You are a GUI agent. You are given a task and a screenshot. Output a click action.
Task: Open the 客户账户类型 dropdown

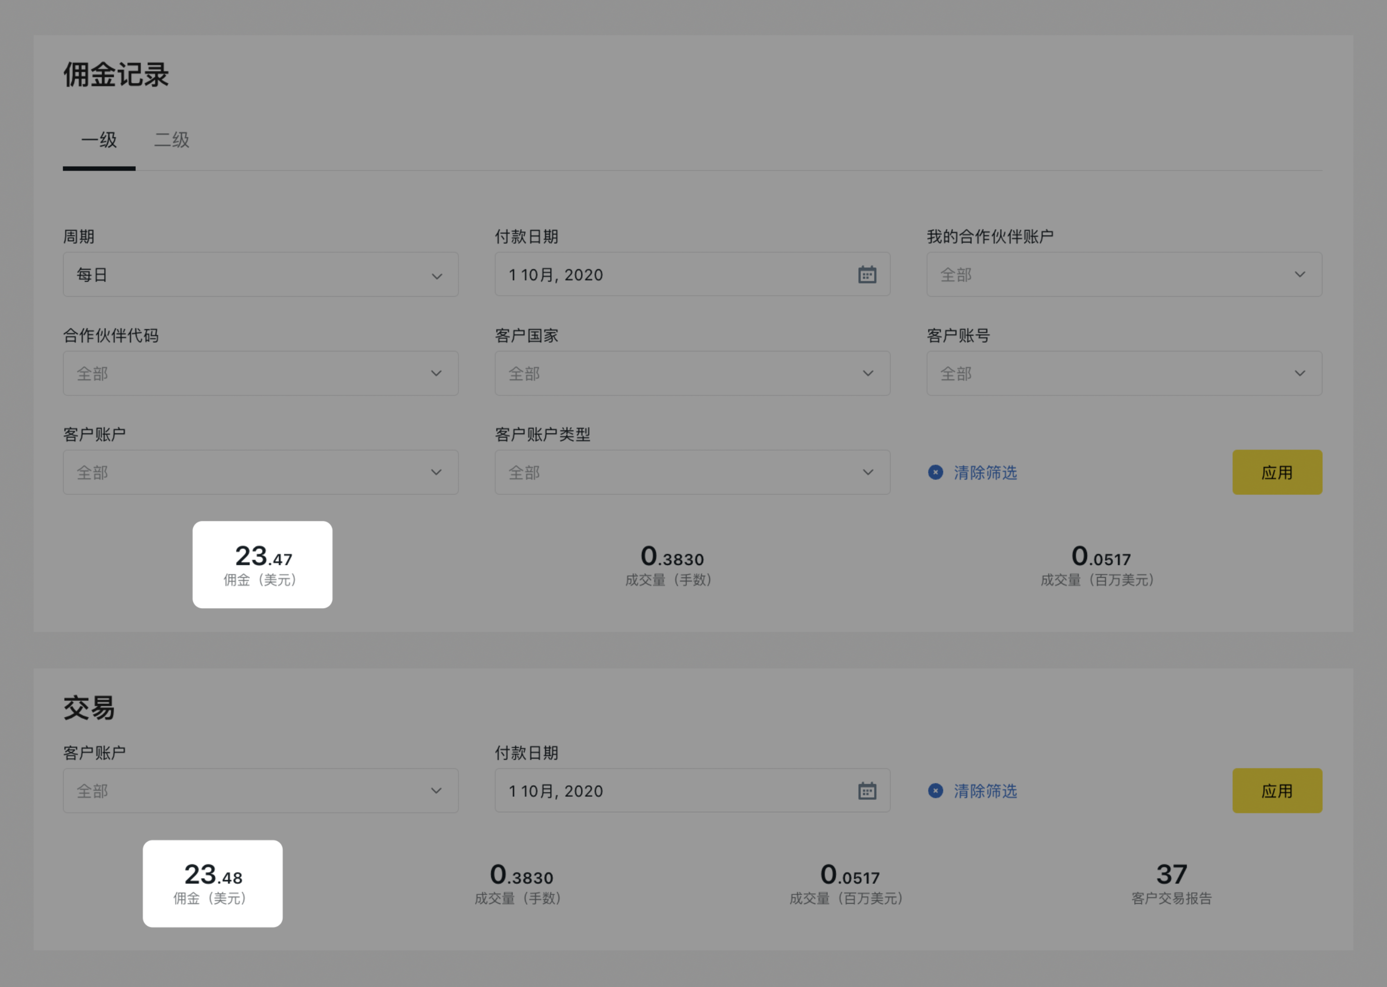click(692, 472)
